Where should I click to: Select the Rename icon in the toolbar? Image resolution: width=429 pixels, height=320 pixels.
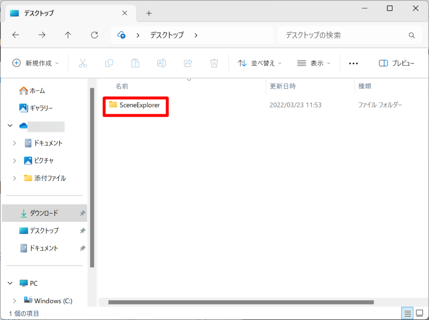pos(161,63)
